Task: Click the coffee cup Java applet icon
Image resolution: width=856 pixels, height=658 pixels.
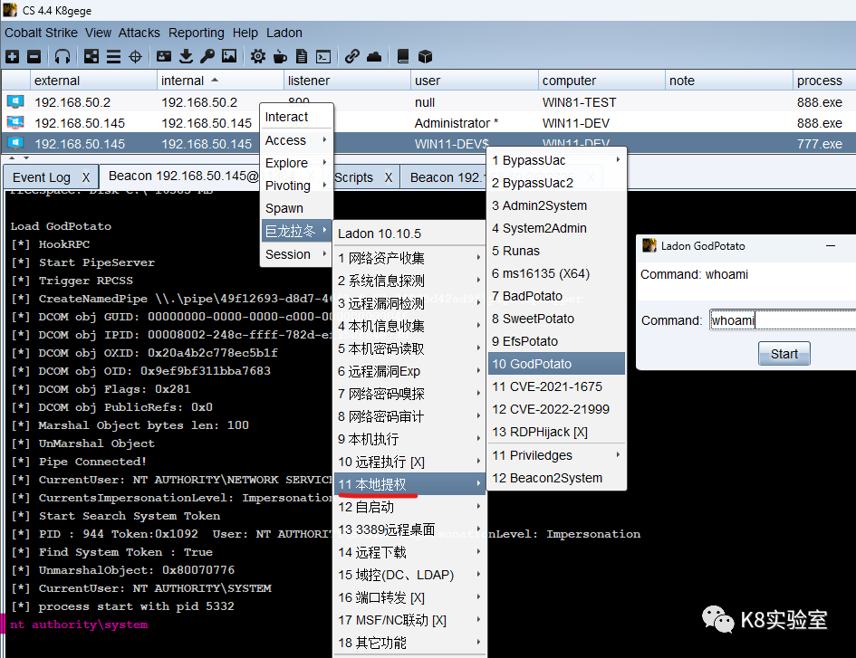Action: tap(280, 56)
